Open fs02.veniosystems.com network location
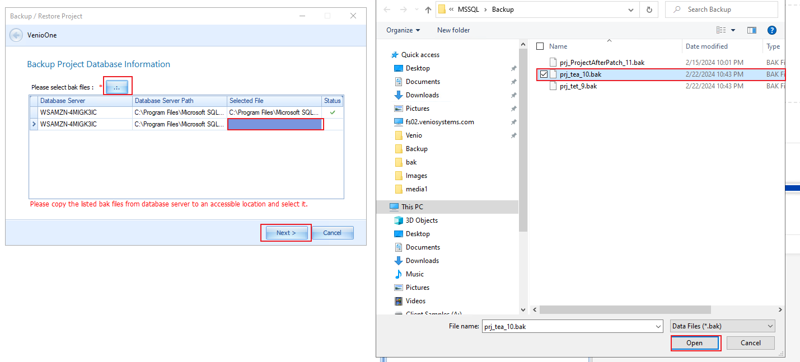Screen dimensions: 800x362 click(440, 122)
